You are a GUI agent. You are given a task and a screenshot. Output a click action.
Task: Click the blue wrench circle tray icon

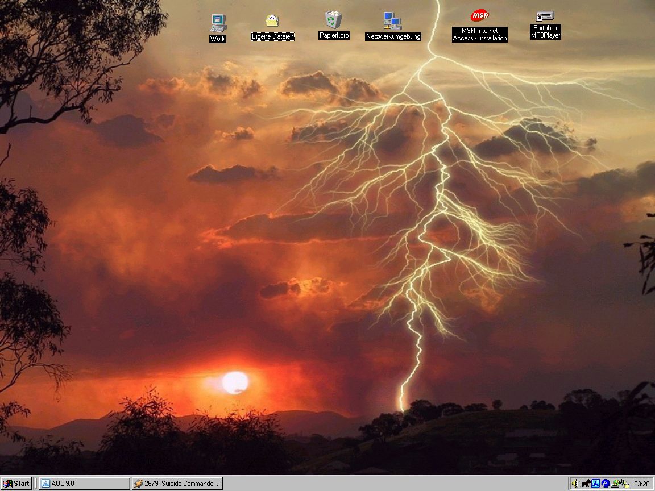coord(606,484)
